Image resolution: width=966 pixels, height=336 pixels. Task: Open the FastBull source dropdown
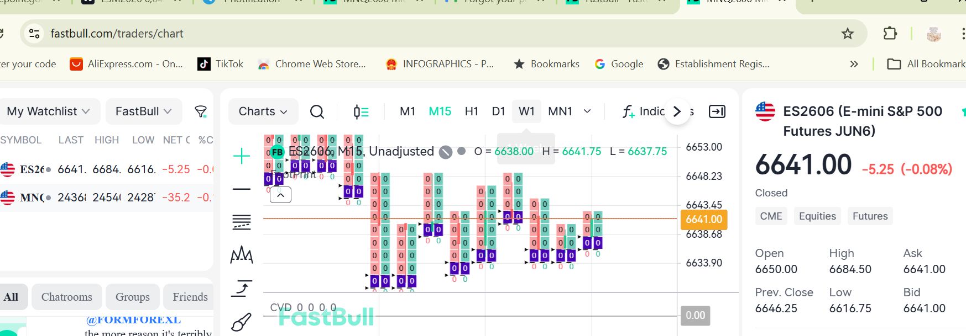pos(143,111)
